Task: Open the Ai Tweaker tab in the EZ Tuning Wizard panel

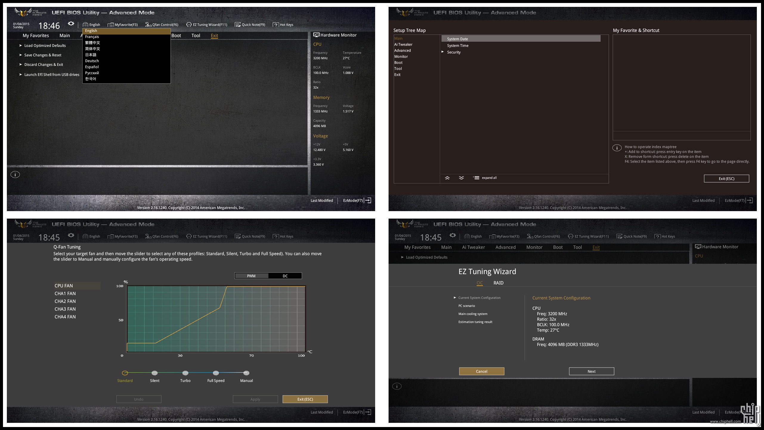Action: (473, 247)
